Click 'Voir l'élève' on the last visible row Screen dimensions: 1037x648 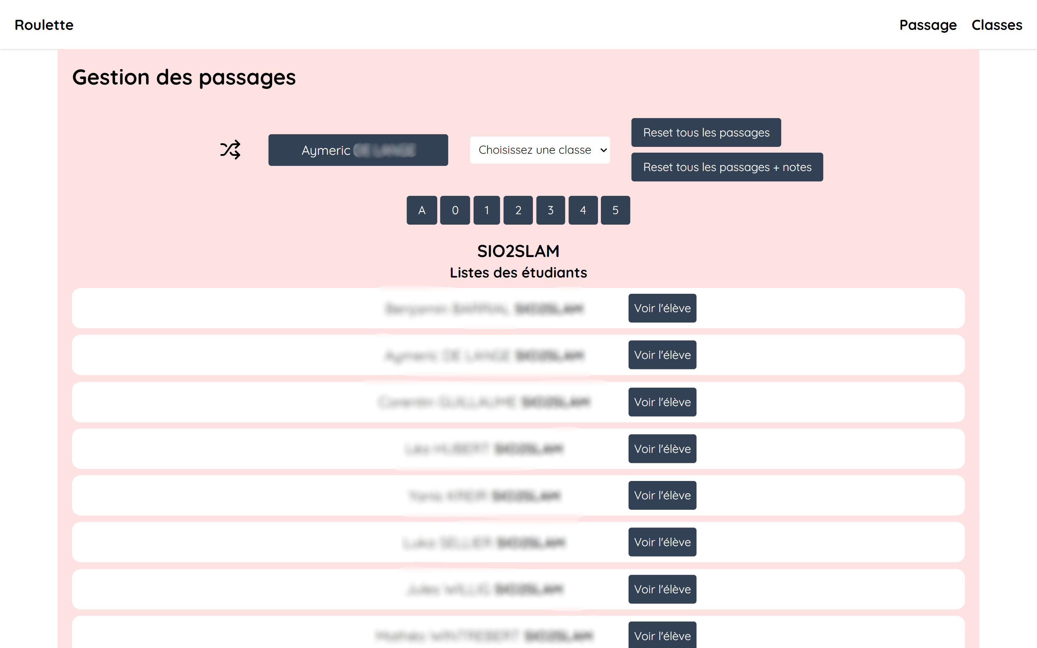pyautogui.click(x=663, y=635)
